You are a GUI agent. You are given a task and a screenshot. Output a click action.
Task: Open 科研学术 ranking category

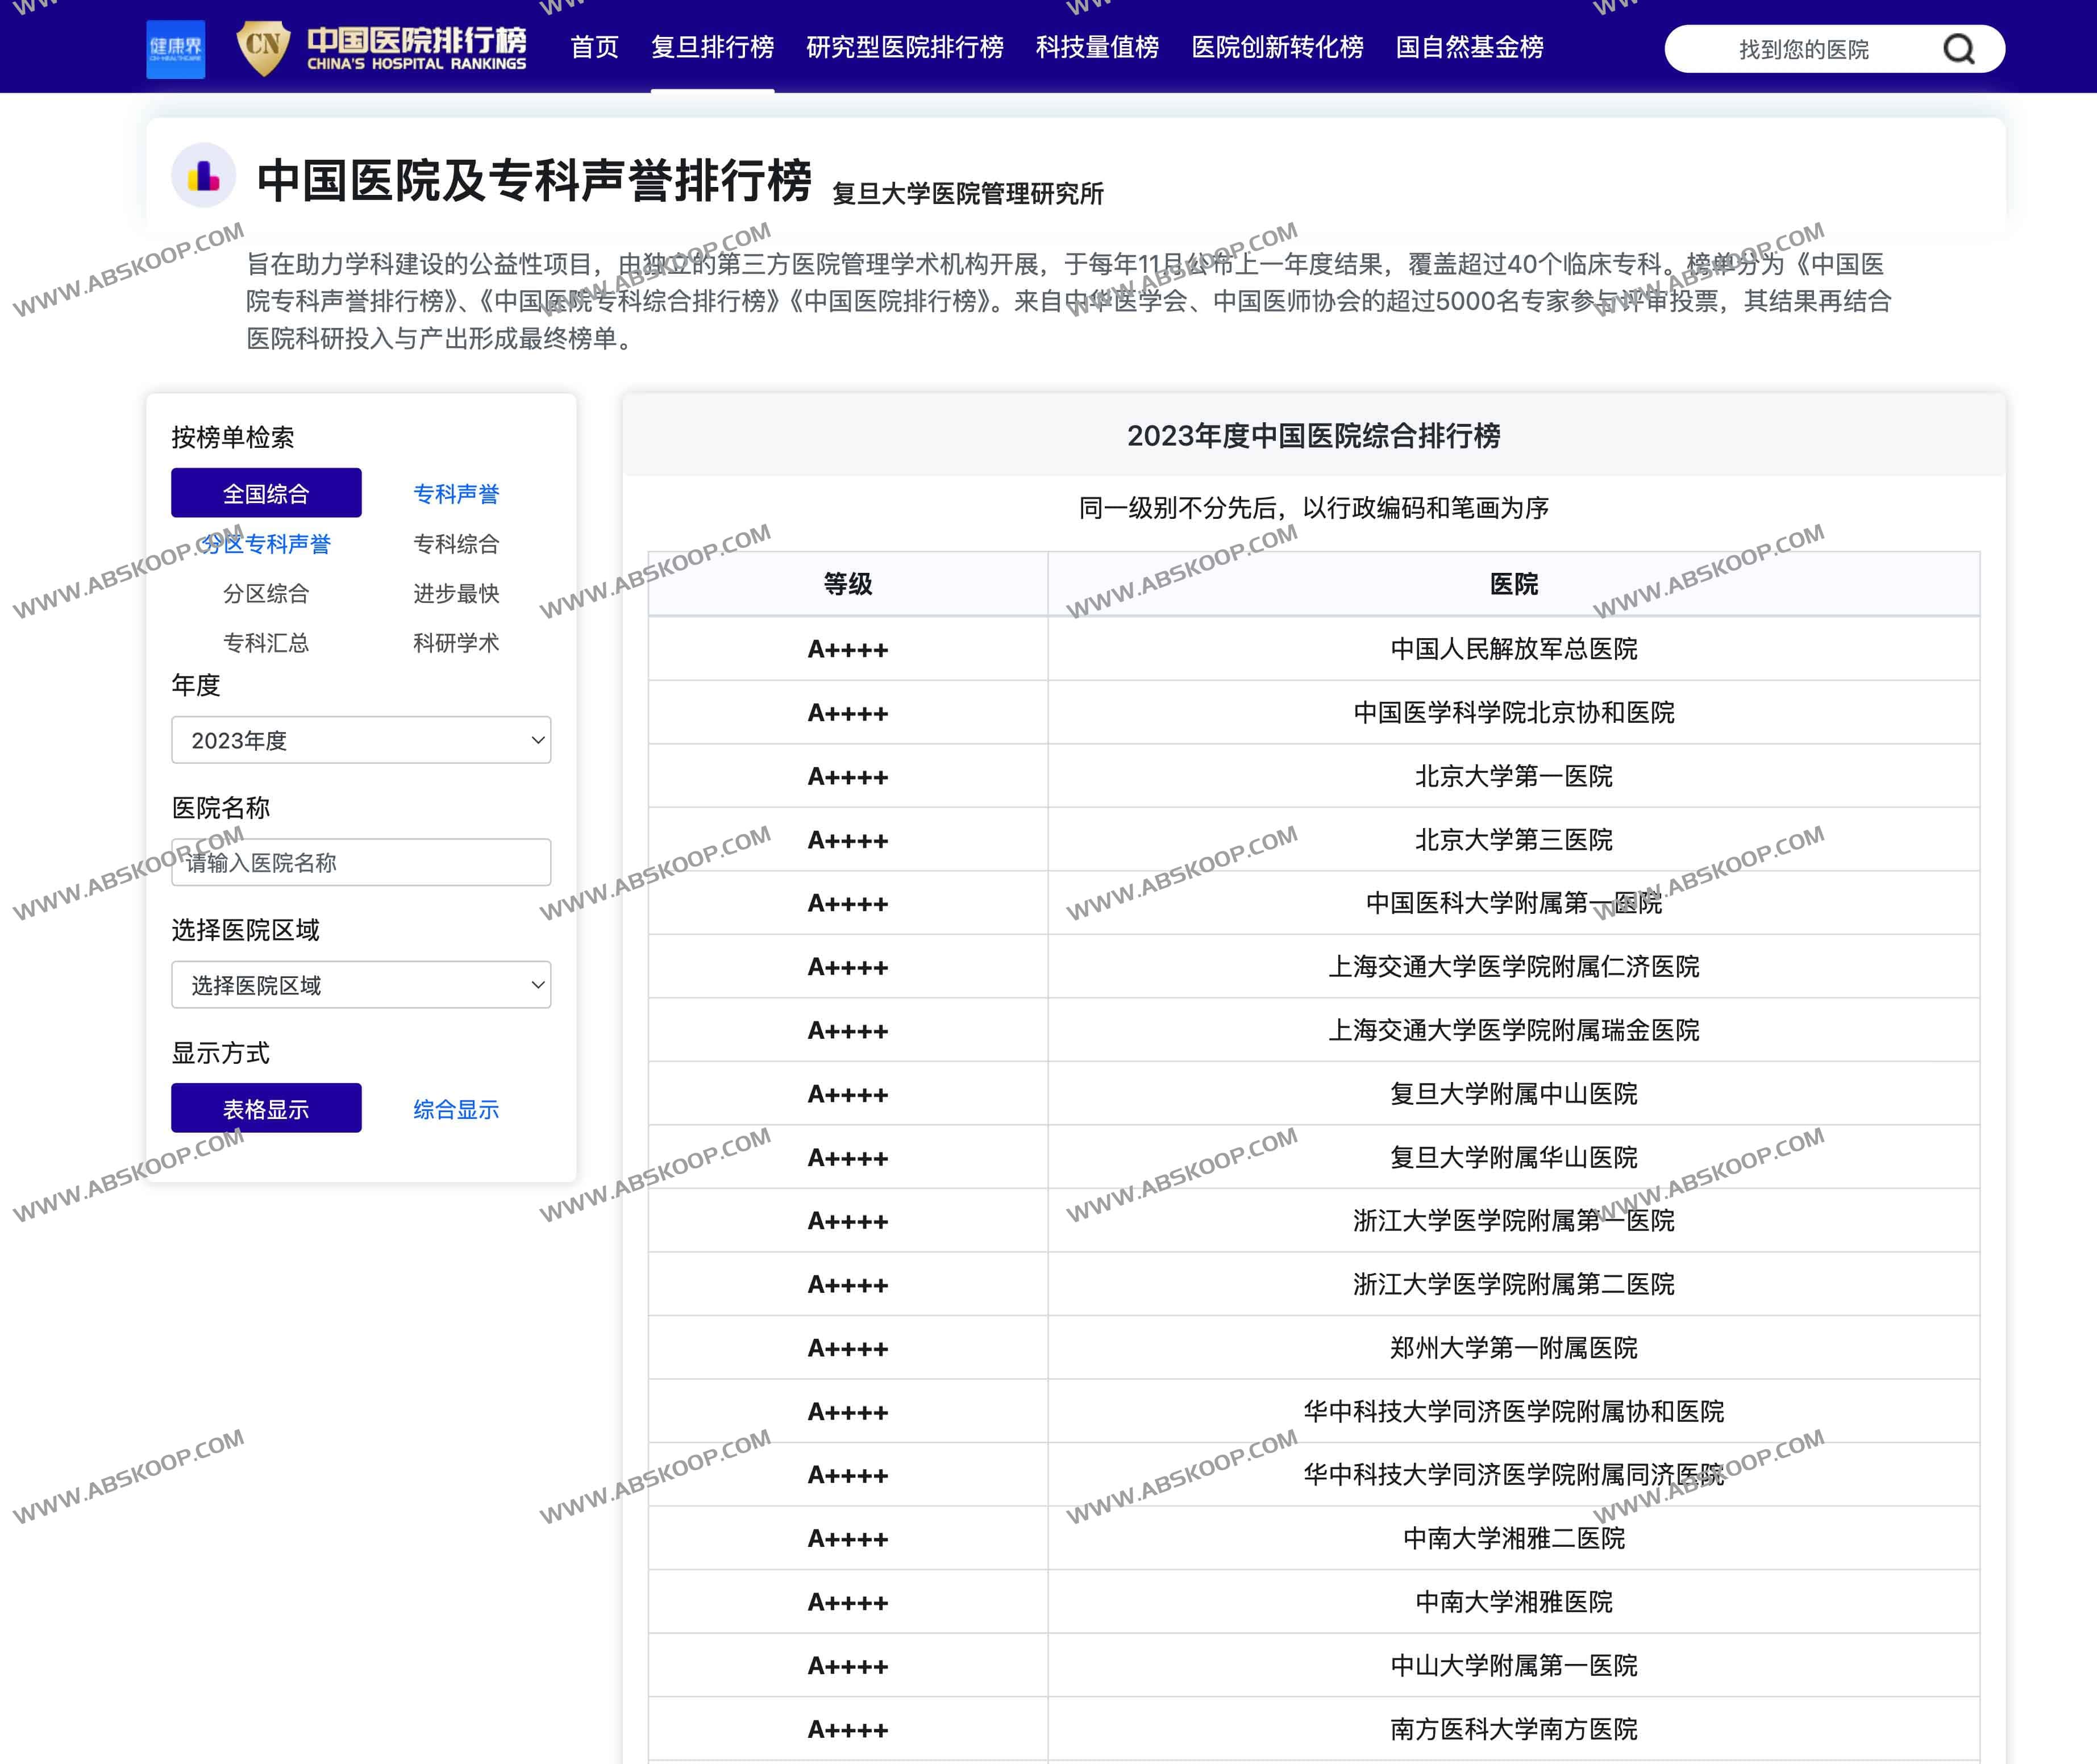(456, 642)
